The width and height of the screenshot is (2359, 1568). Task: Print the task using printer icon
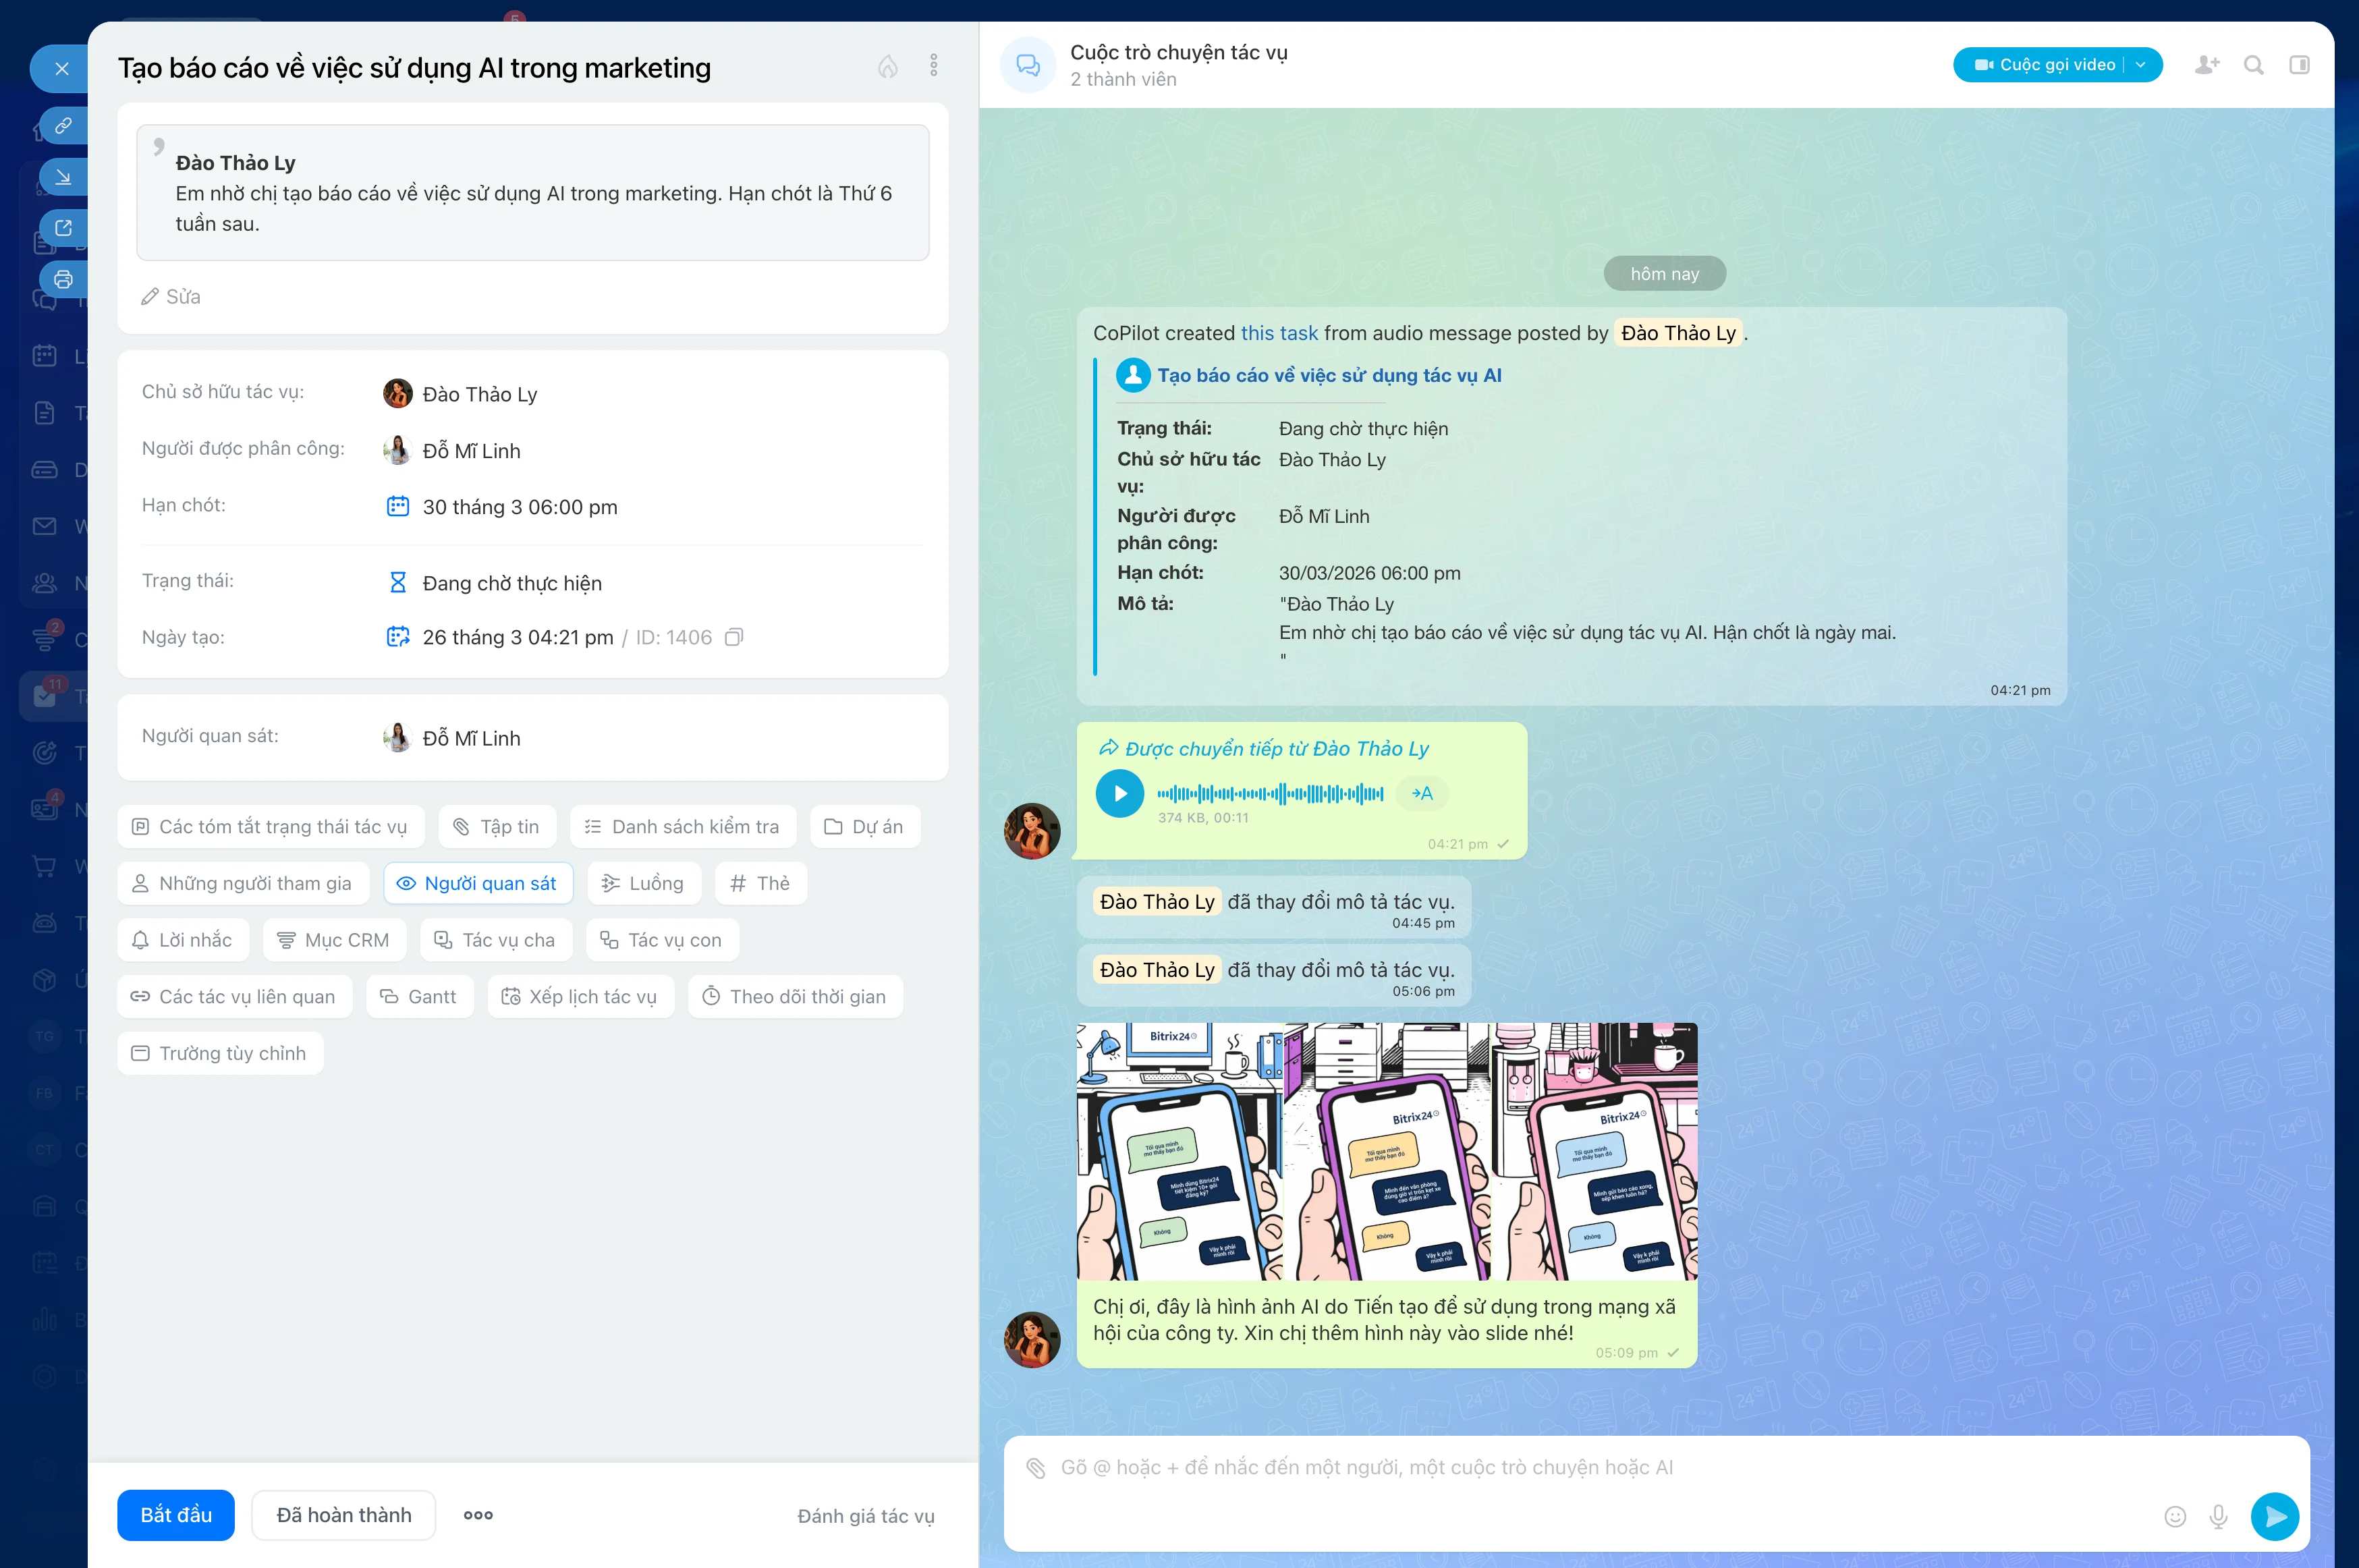tap(63, 279)
